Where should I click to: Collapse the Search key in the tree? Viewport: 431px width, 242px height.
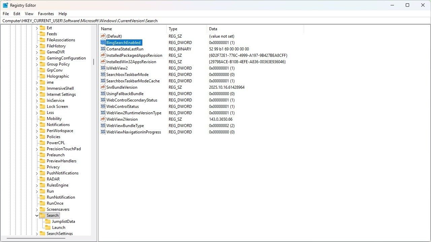tap(37, 215)
